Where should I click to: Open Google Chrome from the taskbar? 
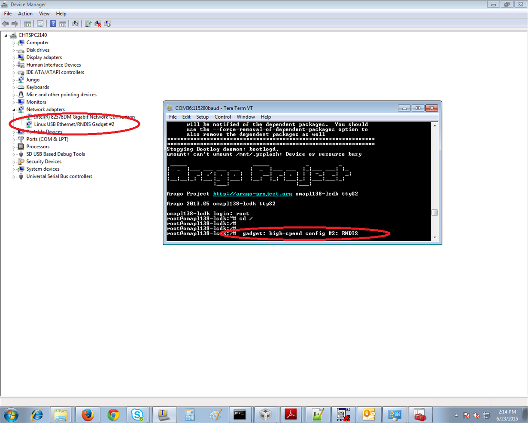click(x=113, y=415)
